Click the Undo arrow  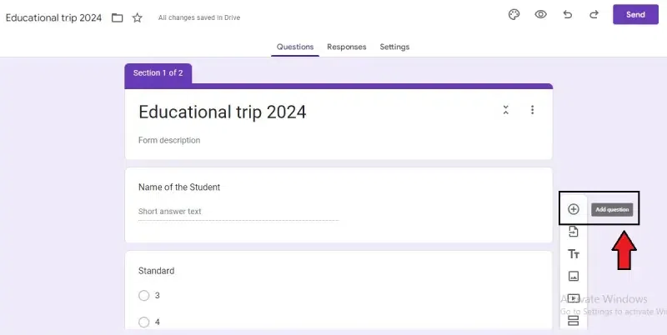tap(567, 15)
